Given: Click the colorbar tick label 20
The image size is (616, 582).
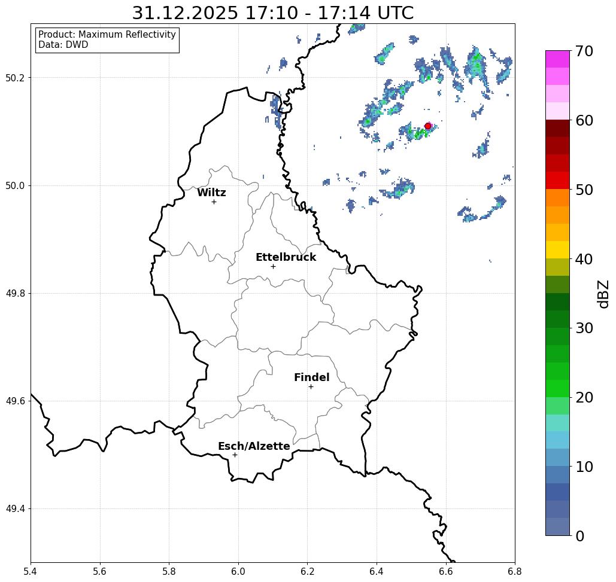Looking at the screenshot, I should click(x=584, y=397).
